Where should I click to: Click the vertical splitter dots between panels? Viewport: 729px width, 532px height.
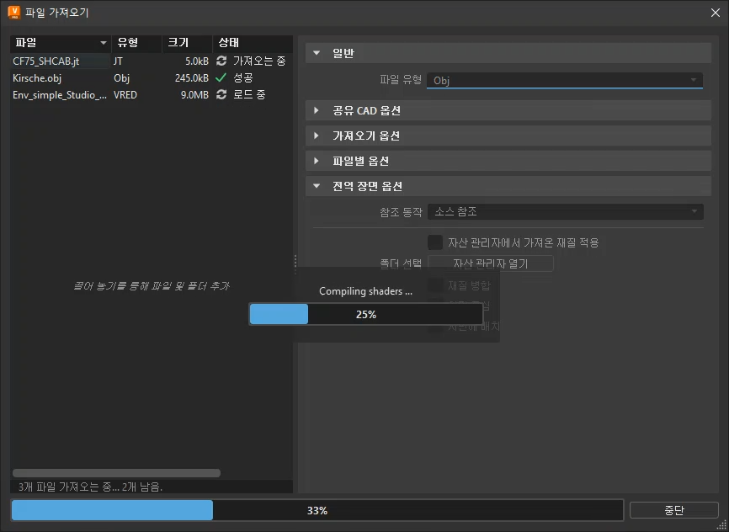[x=295, y=261]
